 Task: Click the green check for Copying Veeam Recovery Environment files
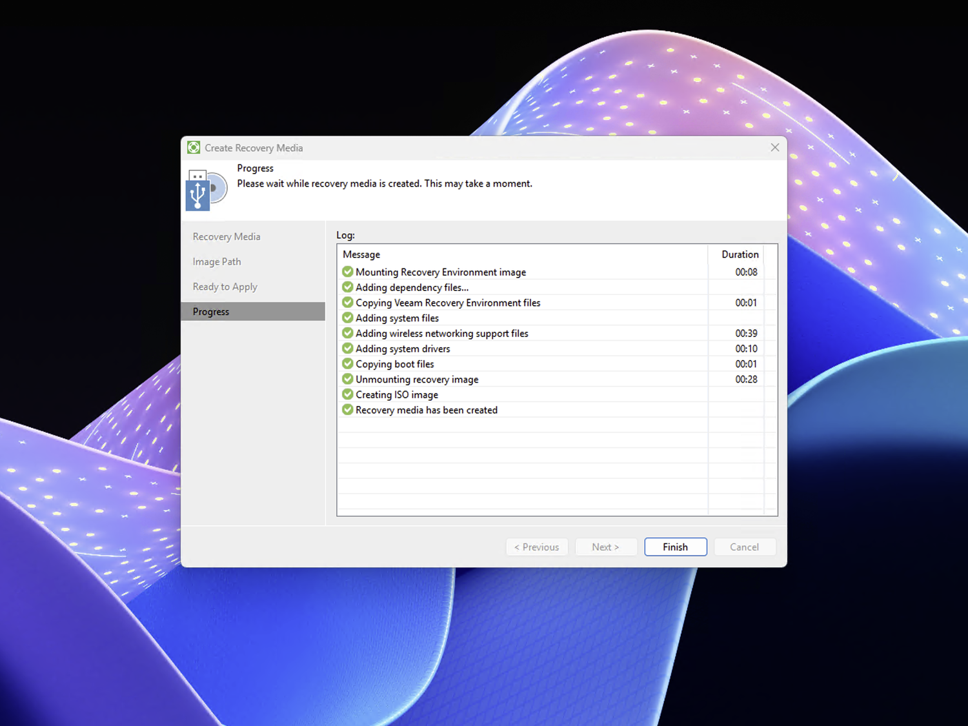pos(348,303)
